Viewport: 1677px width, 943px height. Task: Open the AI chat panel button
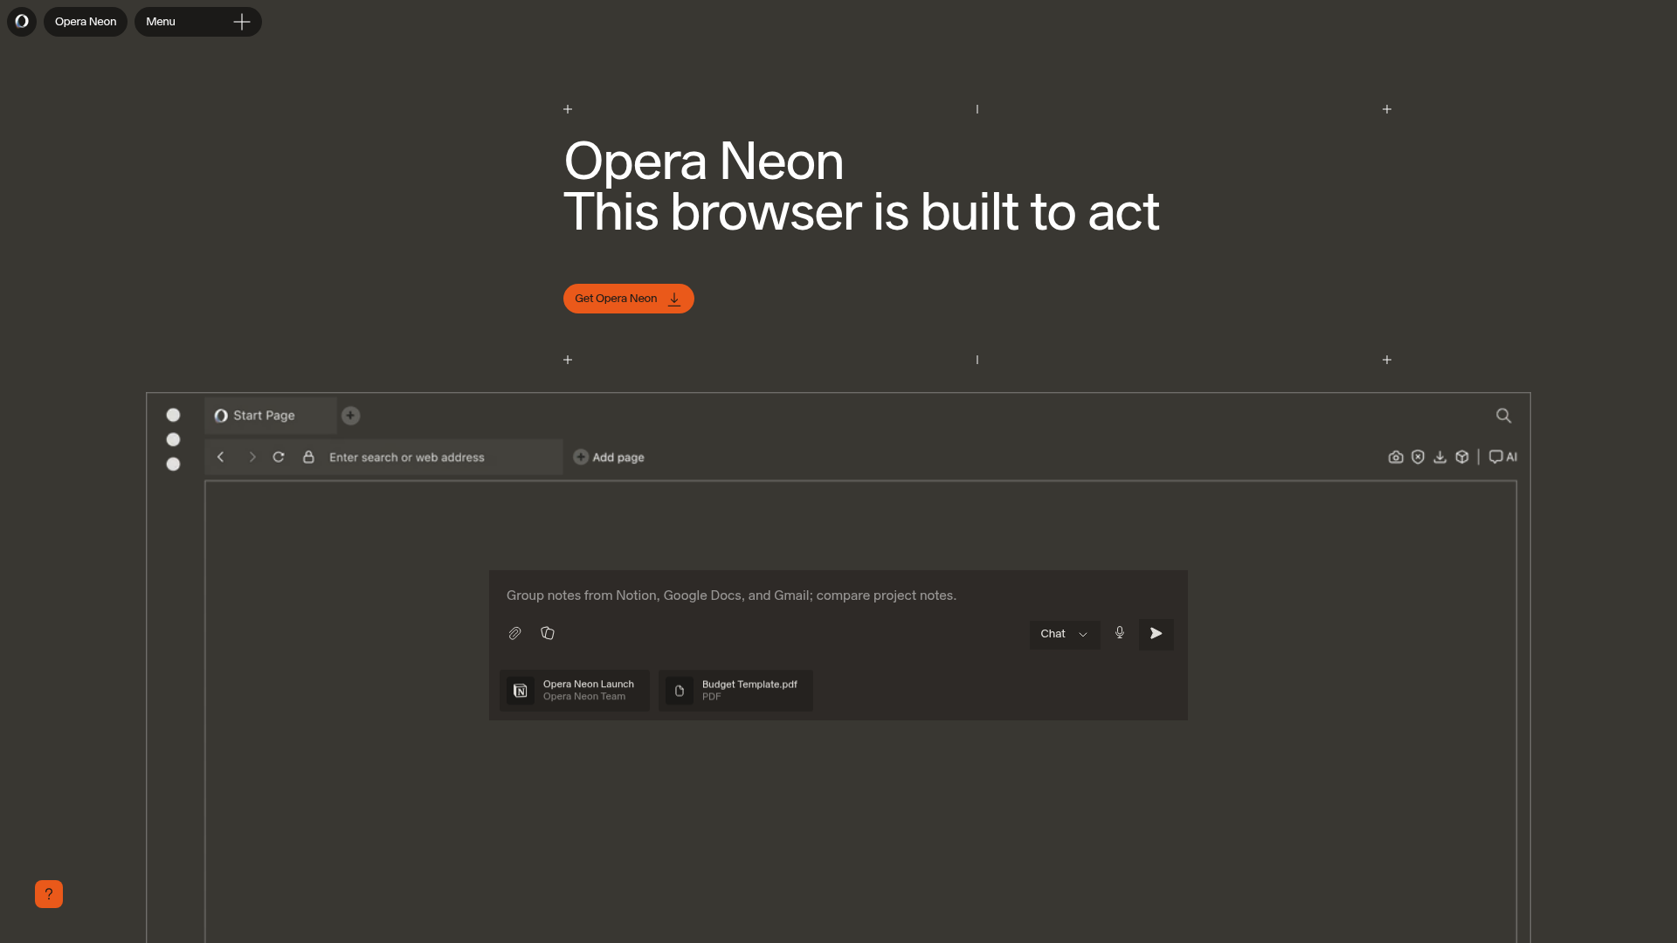(x=1503, y=457)
